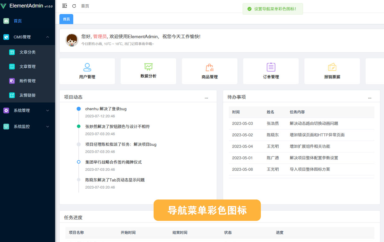Image resolution: width=384 pixels, height=242 pixels.
Task: Collapse the CMS管理 submenu
Action: [x=48, y=37]
